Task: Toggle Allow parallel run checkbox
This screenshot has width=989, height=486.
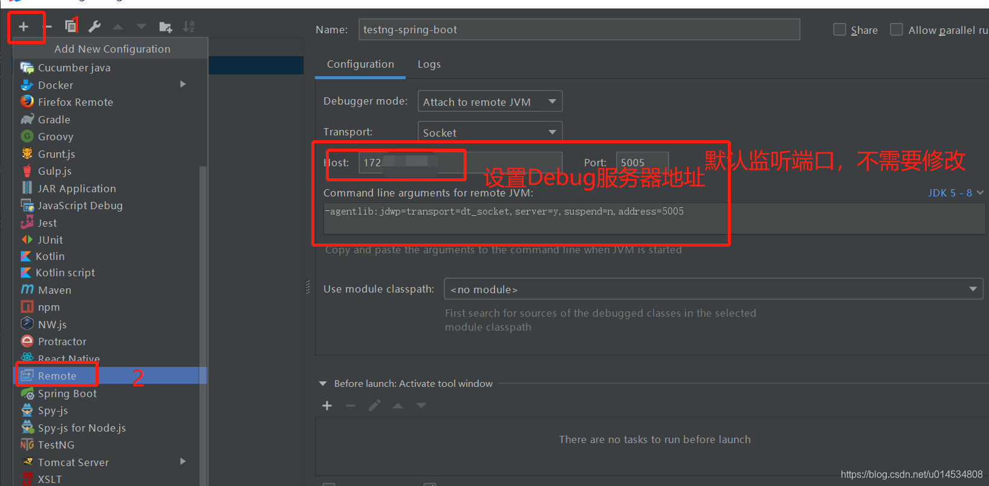Action: coord(897,30)
